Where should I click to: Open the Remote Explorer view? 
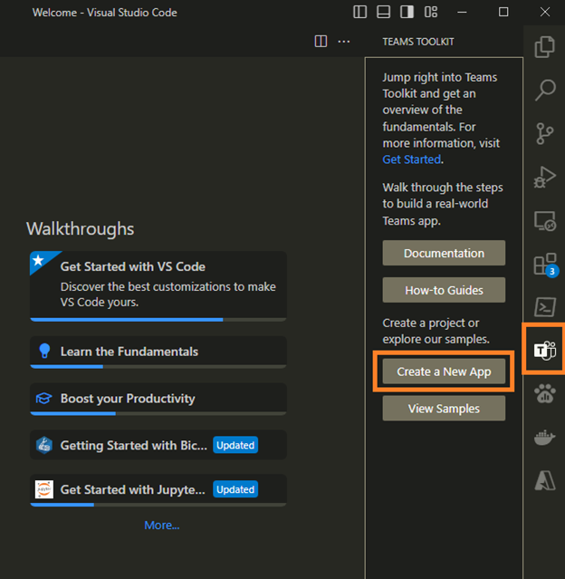click(x=545, y=221)
